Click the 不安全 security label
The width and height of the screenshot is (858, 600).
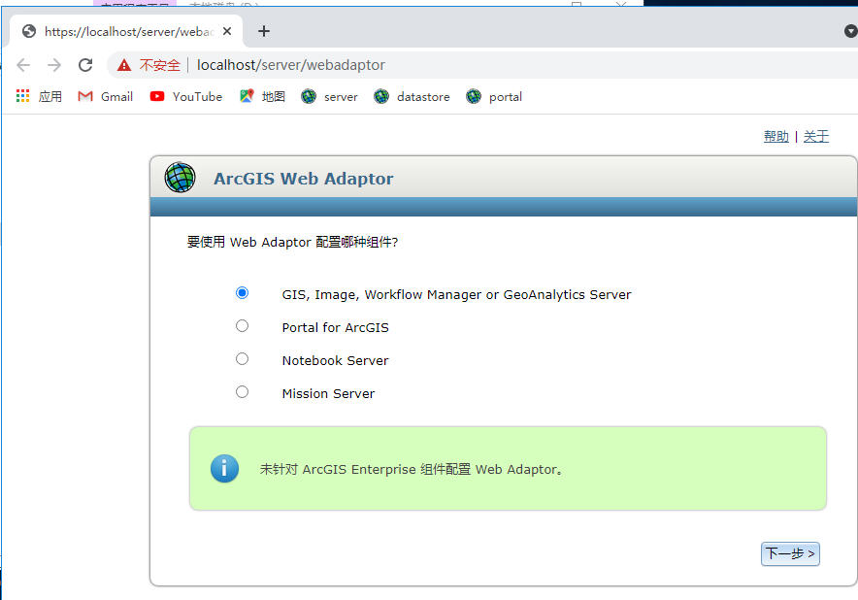[160, 65]
